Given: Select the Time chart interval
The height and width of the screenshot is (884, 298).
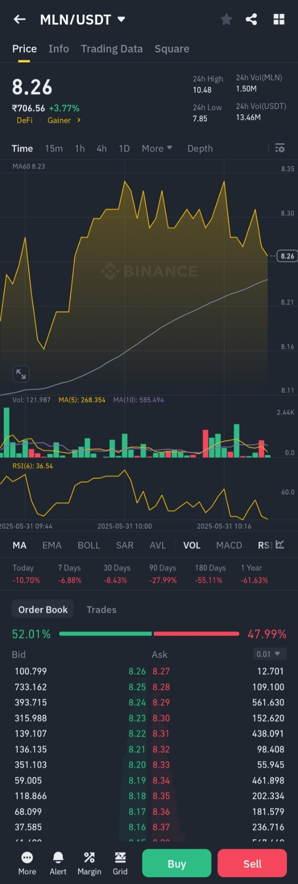Looking at the screenshot, I should click(x=22, y=148).
